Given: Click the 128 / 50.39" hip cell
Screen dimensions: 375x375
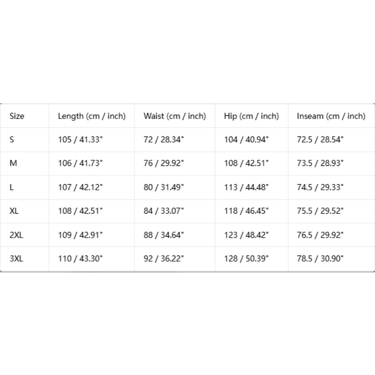Looking at the screenshot, I should (x=246, y=259).
